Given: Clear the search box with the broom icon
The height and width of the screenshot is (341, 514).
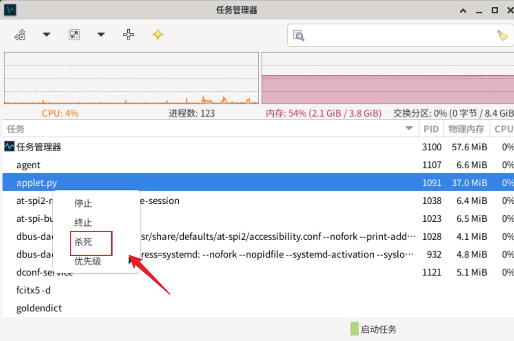Looking at the screenshot, I should (x=503, y=35).
